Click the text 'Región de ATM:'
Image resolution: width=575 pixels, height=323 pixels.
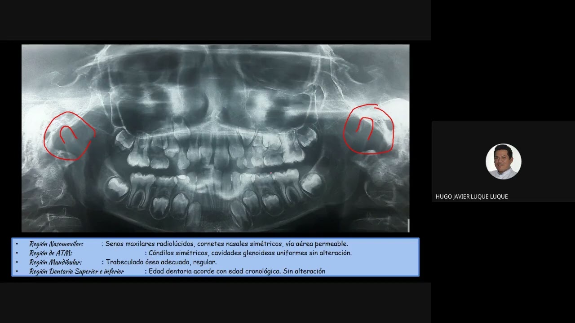coord(51,253)
